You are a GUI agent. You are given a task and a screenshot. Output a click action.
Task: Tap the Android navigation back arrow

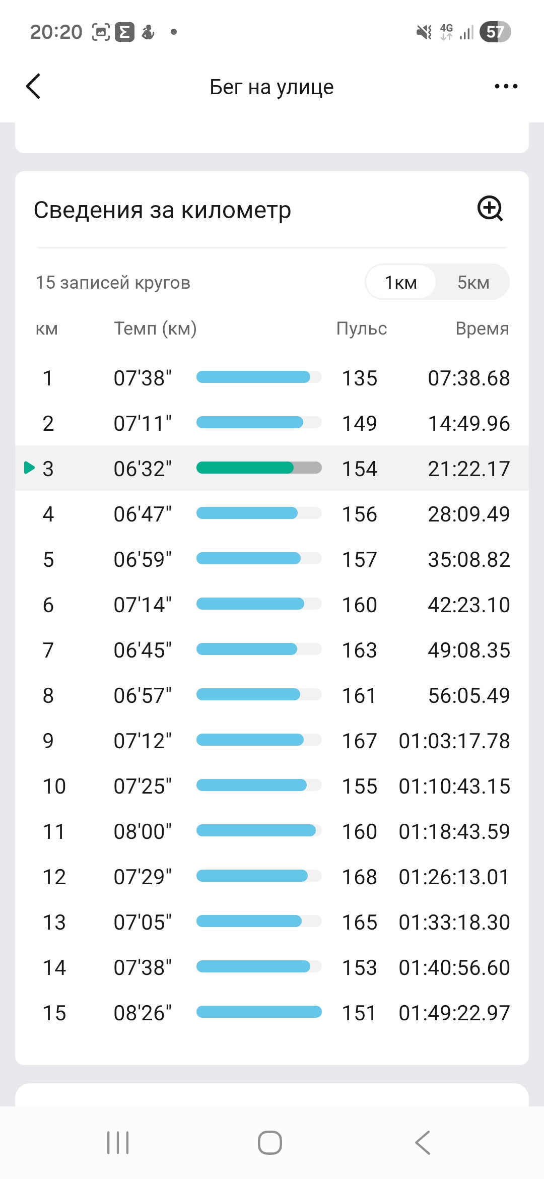click(423, 1142)
